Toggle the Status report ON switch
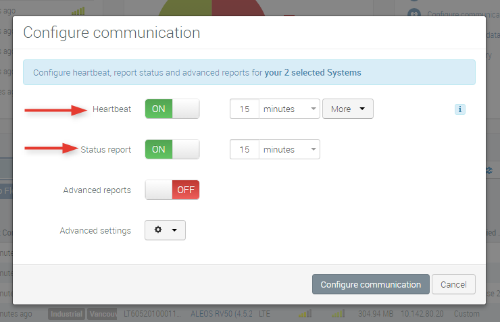The height and width of the screenshot is (322, 500). 172,149
